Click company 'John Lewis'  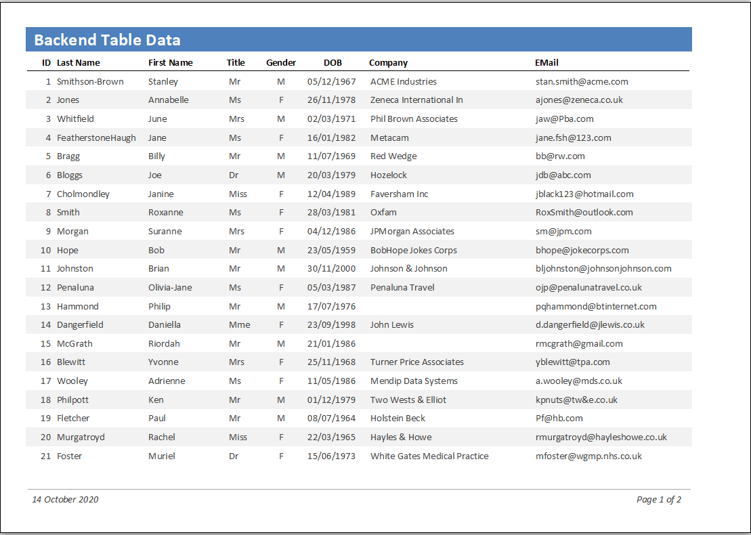[x=392, y=325]
